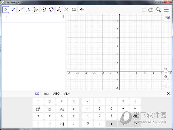Tap the 1 key
The width and height of the screenshot is (173, 130).
click(88, 116)
